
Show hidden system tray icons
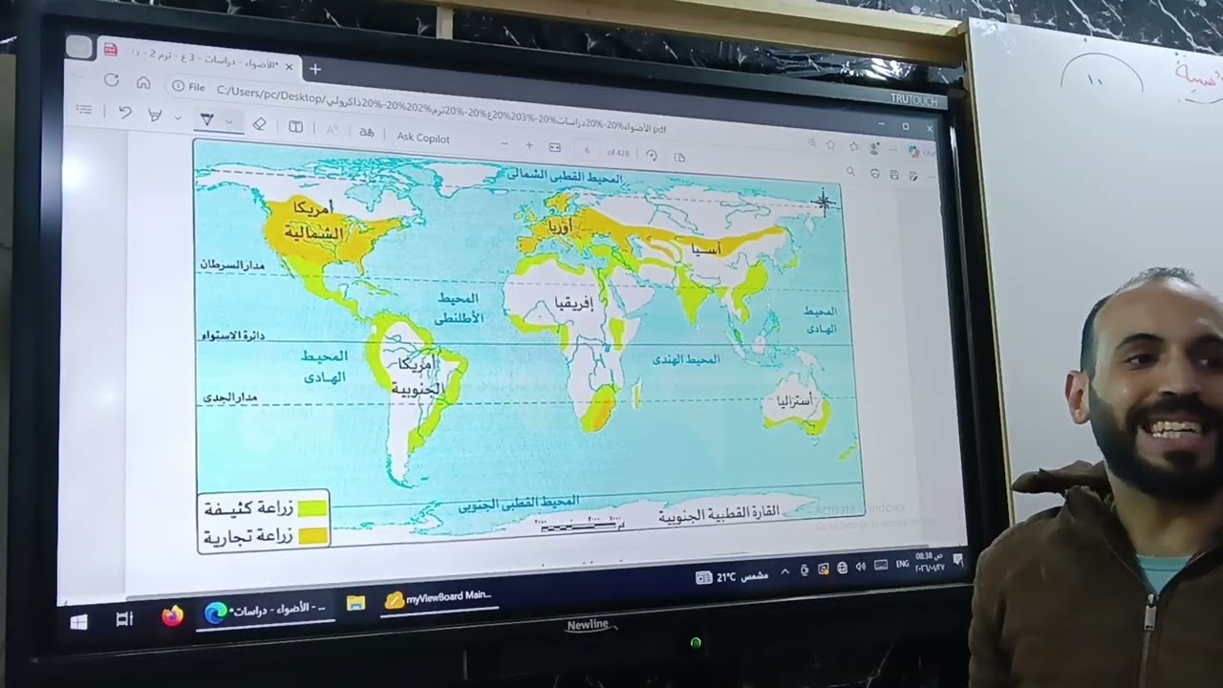click(785, 571)
